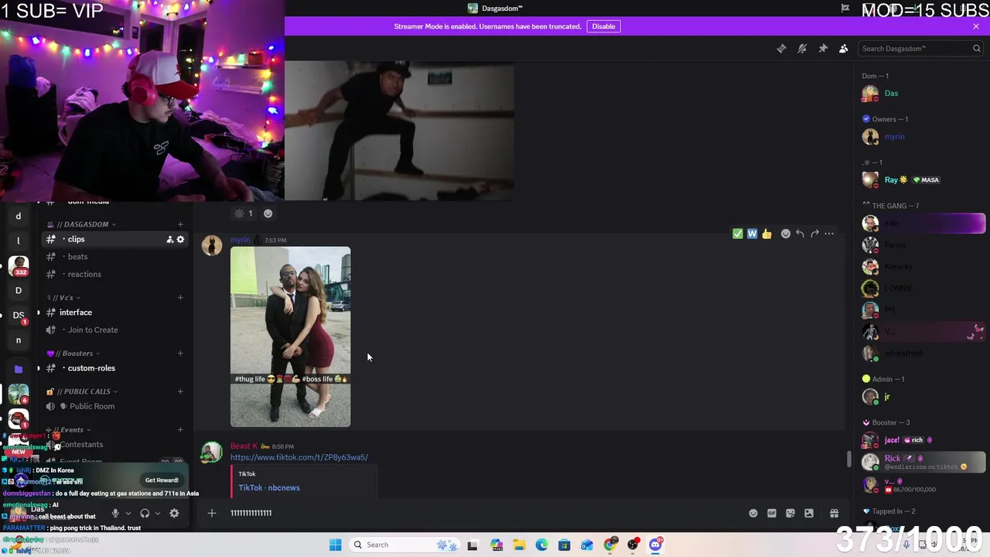Open member jace! under Booster

922,440
